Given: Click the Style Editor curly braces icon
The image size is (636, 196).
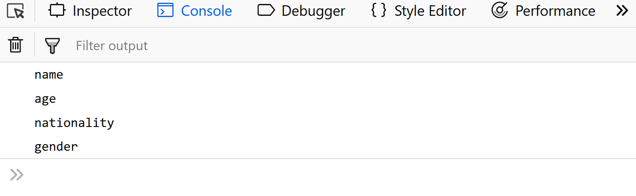Looking at the screenshot, I should 379,11.
